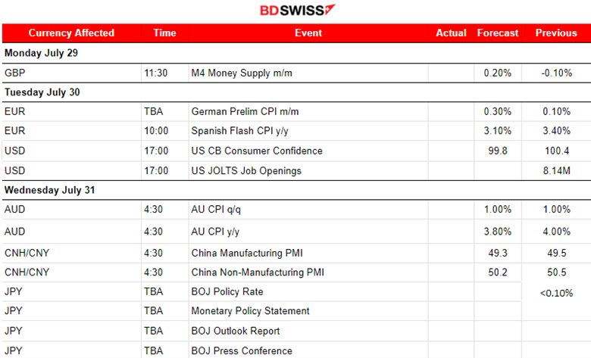Click the BOJ Press Conference event
The height and width of the screenshot is (358, 591).
tap(242, 350)
